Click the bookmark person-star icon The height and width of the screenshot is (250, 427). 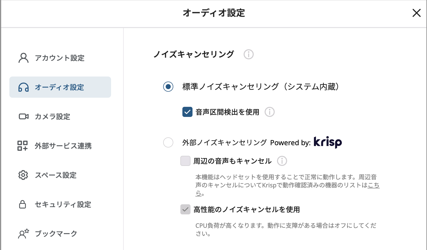click(x=23, y=234)
